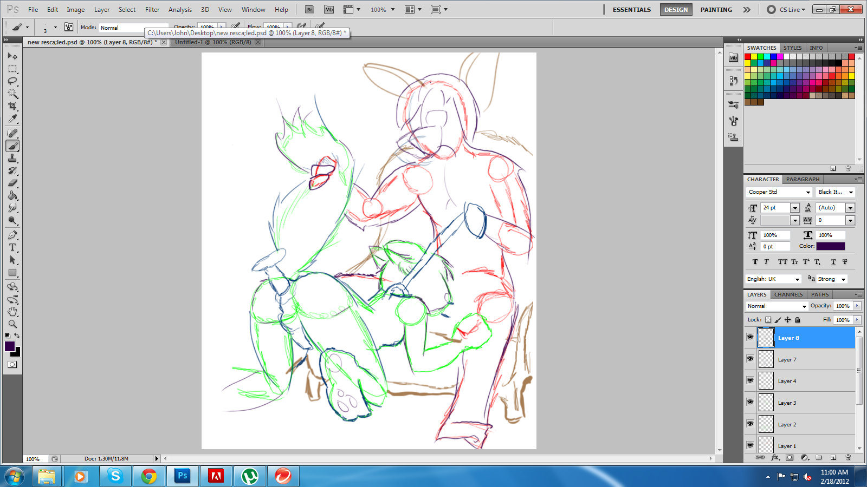Image resolution: width=867 pixels, height=487 pixels.
Task: Switch to the Untitled-1 document tab
Action: click(213, 42)
